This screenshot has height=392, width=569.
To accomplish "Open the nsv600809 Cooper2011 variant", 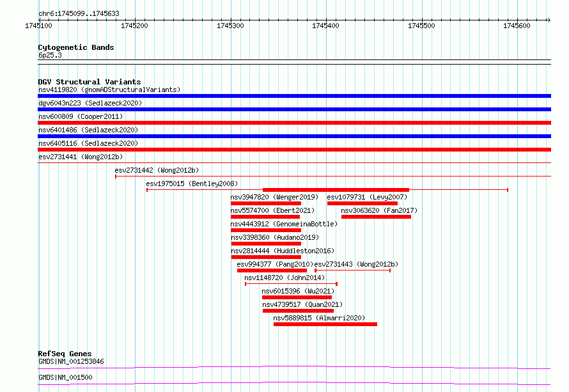I will click(x=81, y=116).
